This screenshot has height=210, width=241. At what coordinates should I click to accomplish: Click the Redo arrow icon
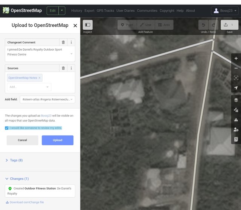coord(213,25)
